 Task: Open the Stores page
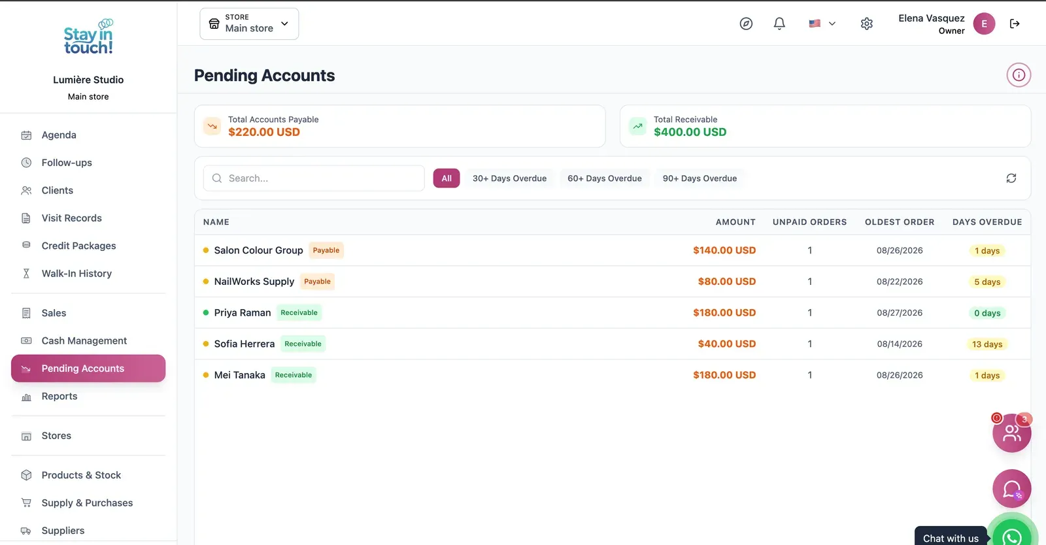point(88,436)
